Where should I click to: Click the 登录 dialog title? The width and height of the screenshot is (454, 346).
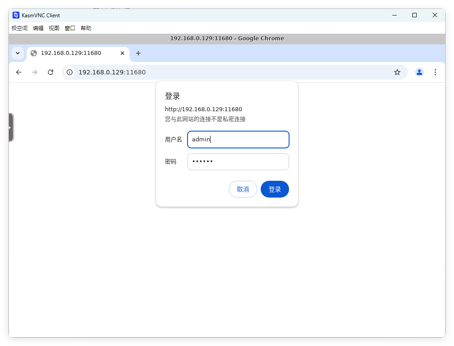(172, 96)
